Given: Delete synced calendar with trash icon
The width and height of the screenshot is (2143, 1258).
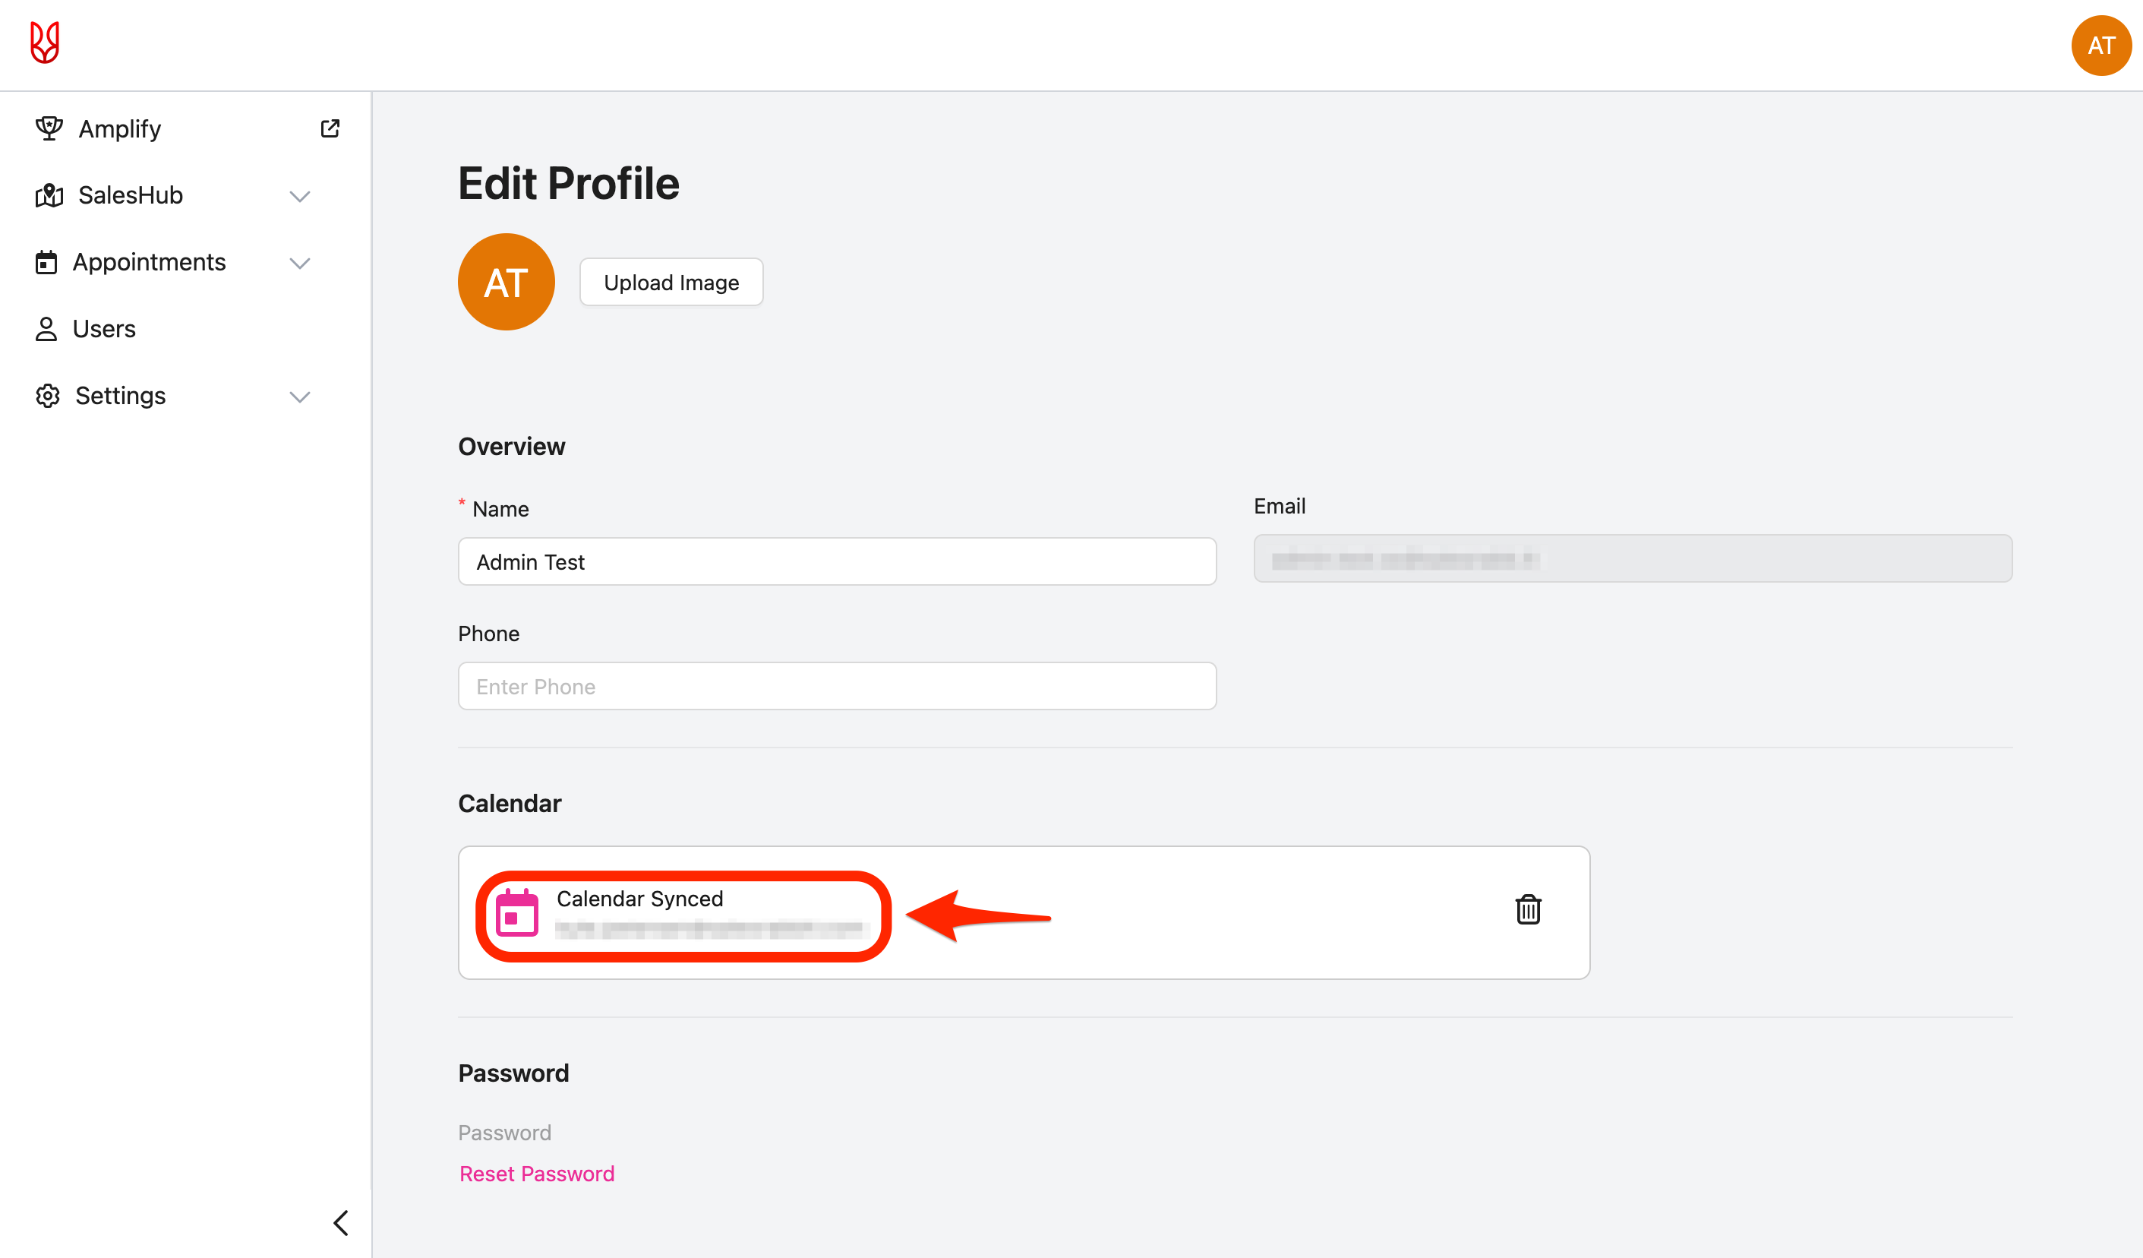Looking at the screenshot, I should click(x=1527, y=909).
